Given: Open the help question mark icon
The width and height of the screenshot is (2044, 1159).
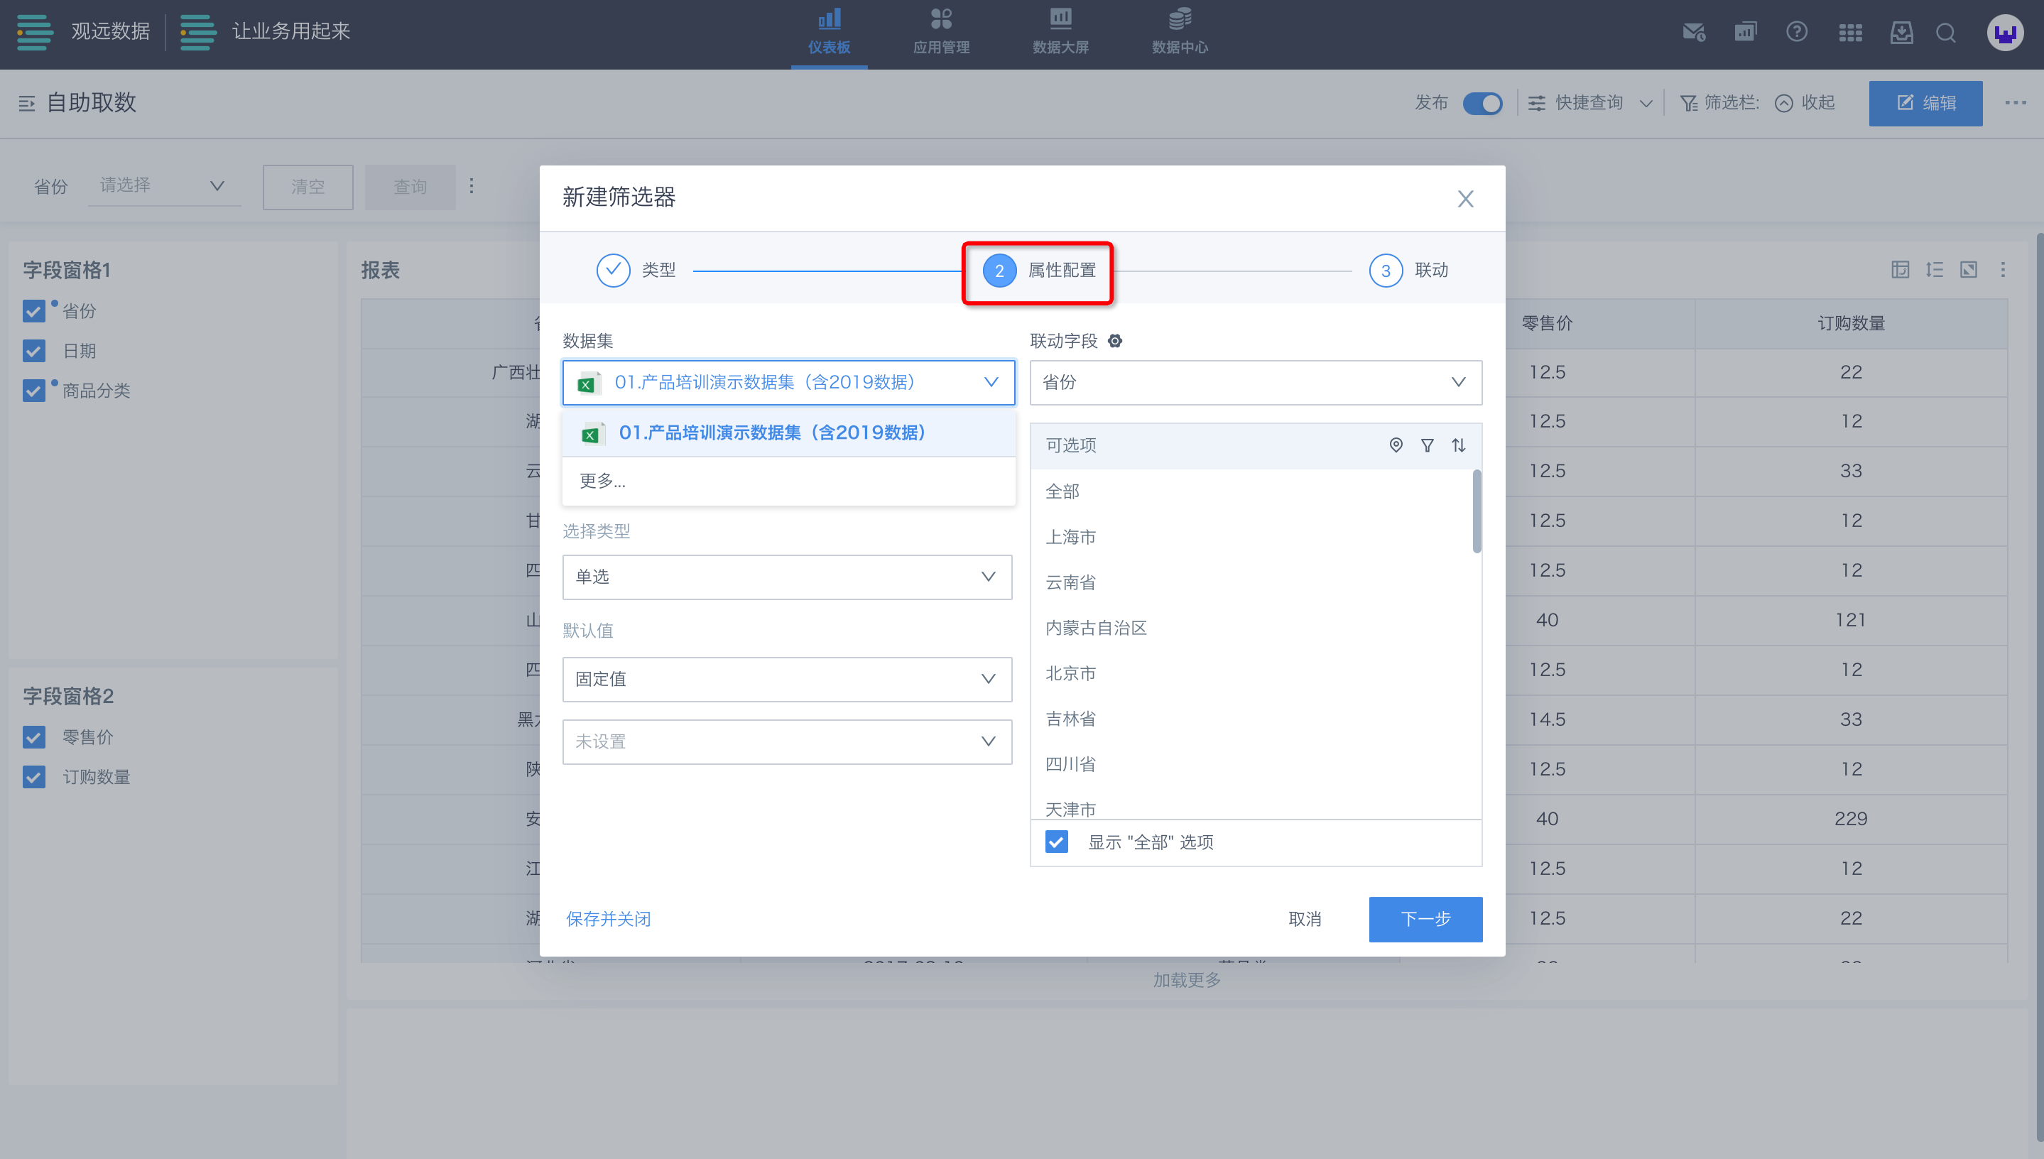Looking at the screenshot, I should [1796, 32].
